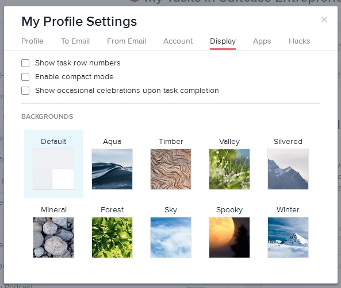The width and height of the screenshot is (341, 288).
Task: Click the Show task row numbers label
Action: pos(78,63)
